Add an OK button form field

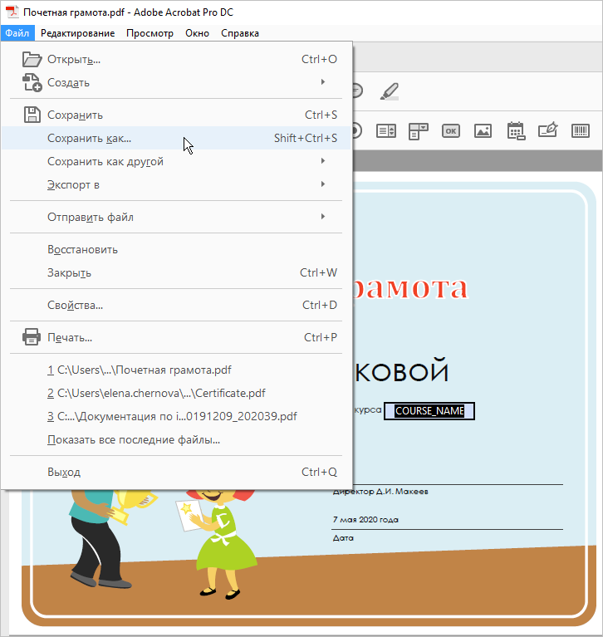click(451, 131)
